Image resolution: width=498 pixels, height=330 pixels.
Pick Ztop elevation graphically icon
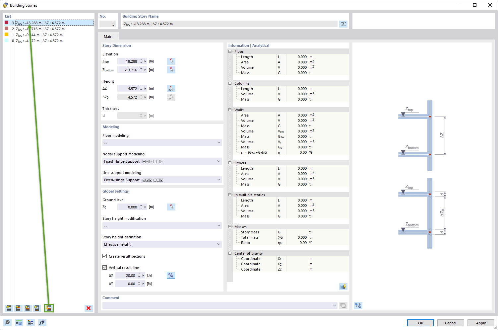[x=171, y=61]
